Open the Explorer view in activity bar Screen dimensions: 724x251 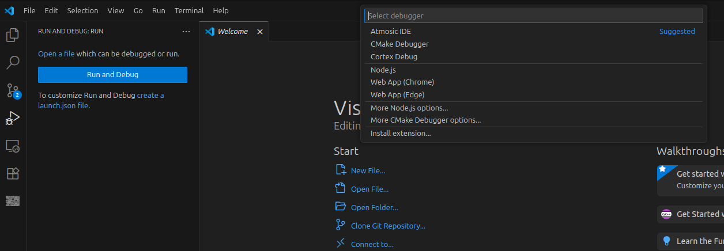tap(13, 35)
